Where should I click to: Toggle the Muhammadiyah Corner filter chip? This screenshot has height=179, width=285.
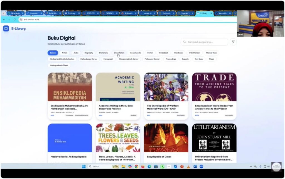(129, 59)
